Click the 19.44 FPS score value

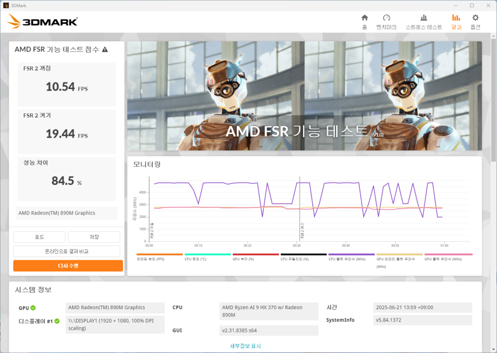[66, 133]
